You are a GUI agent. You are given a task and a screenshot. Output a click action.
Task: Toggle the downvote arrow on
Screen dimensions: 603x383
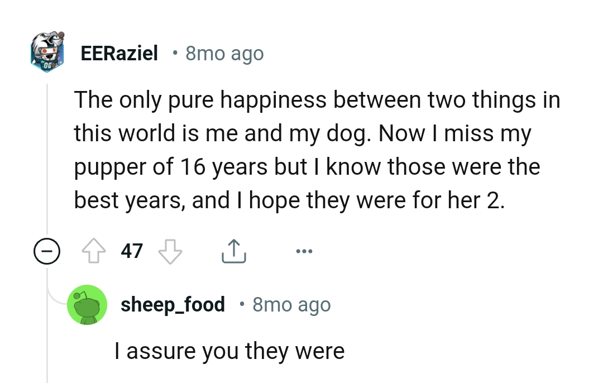170,251
